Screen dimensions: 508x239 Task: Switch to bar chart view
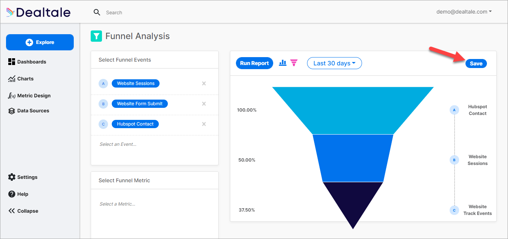click(x=283, y=63)
